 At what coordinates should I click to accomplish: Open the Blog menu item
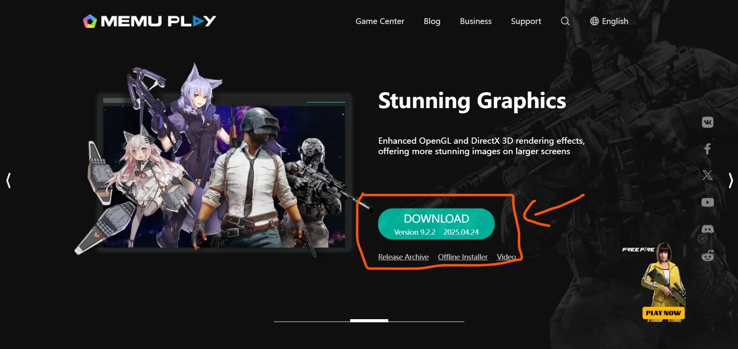[x=432, y=21]
